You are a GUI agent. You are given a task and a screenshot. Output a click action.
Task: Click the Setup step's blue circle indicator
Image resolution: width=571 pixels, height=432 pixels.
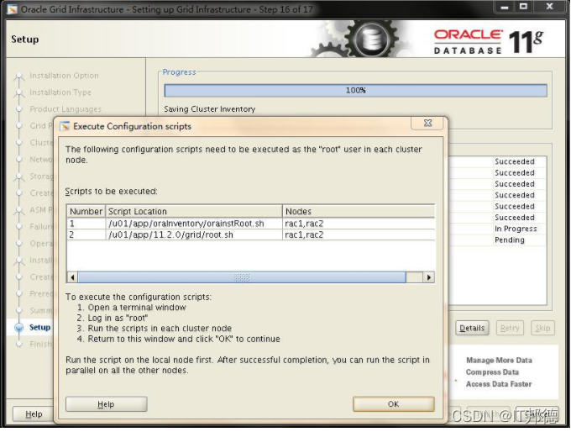(19, 328)
